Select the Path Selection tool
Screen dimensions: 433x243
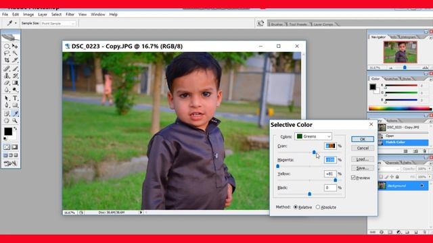click(x=7, y=98)
